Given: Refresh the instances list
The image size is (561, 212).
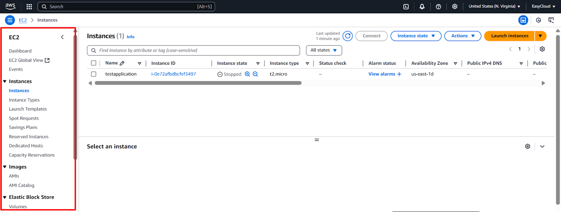Looking at the screenshot, I should (x=347, y=36).
